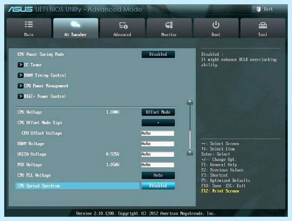The image size is (292, 221).
Task: Click the scroll up arrow
Action: point(190,102)
